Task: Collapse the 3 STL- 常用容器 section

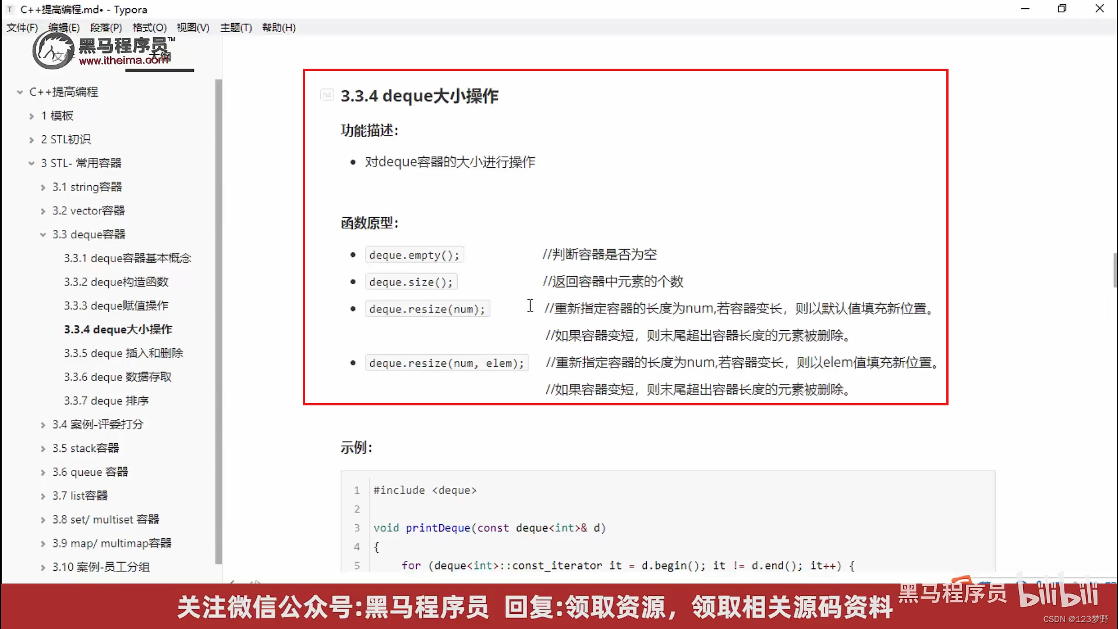Action: click(x=32, y=163)
